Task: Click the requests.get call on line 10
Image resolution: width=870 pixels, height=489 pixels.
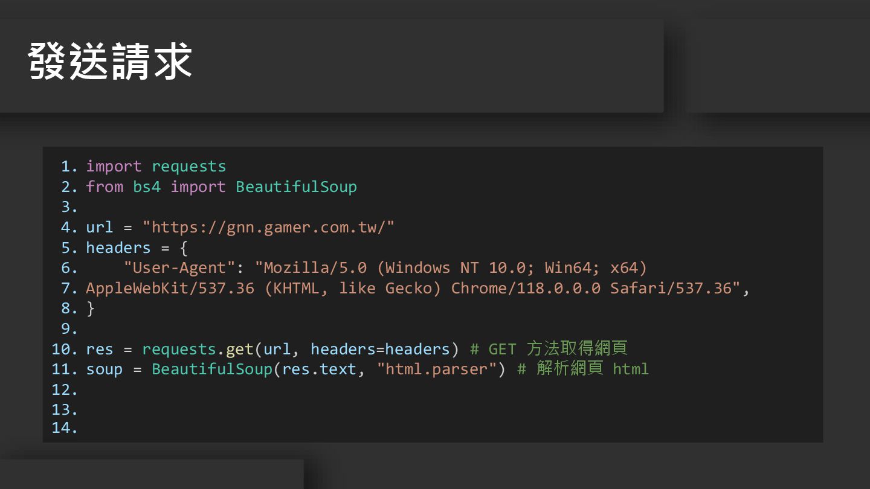Action: pos(197,350)
